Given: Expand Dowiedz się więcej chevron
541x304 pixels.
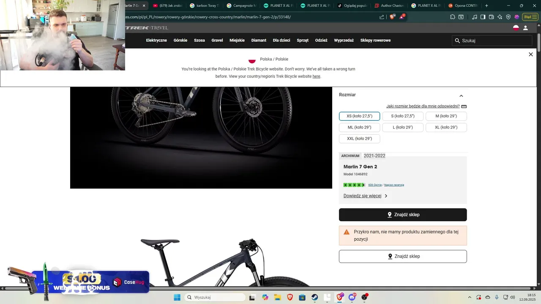Looking at the screenshot, I should (x=386, y=196).
